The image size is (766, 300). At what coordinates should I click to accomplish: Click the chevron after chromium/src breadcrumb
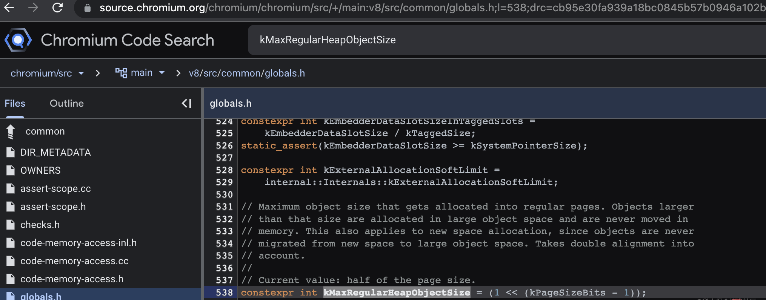click(x=98, y=73)
